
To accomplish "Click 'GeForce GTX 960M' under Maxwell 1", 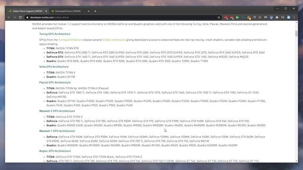I will [71, 137].
